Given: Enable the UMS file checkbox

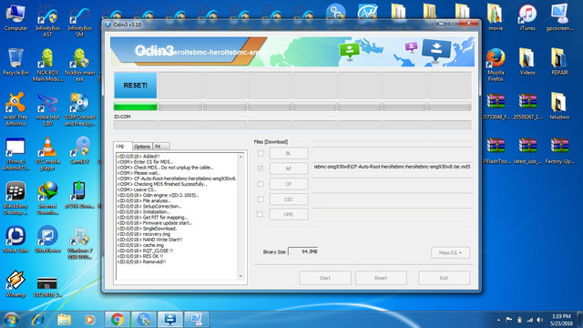Looking at the screenshot, I should point(261,214).
